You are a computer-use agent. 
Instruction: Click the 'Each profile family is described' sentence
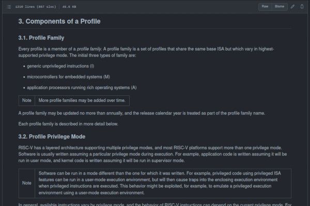tap(69, 124)
